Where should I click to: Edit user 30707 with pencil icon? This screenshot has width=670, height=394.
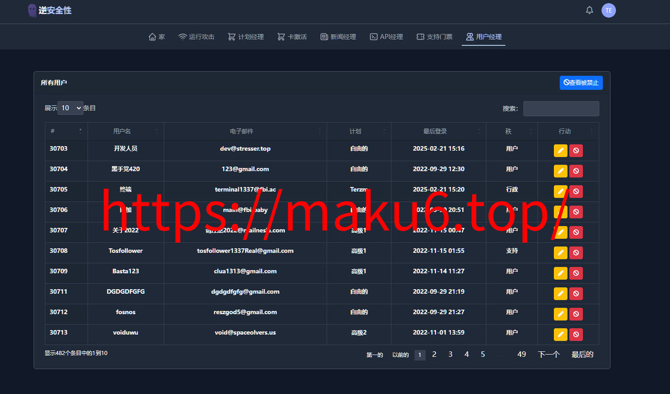pyautogui.click(x=561, y=232)
